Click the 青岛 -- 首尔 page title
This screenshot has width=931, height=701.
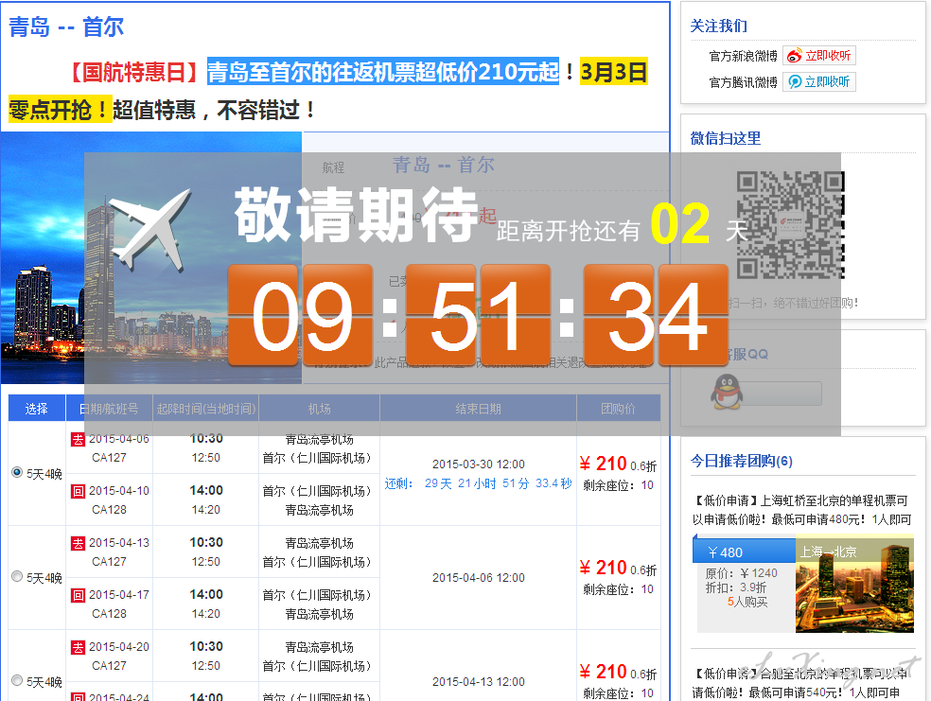click(66, 26)
